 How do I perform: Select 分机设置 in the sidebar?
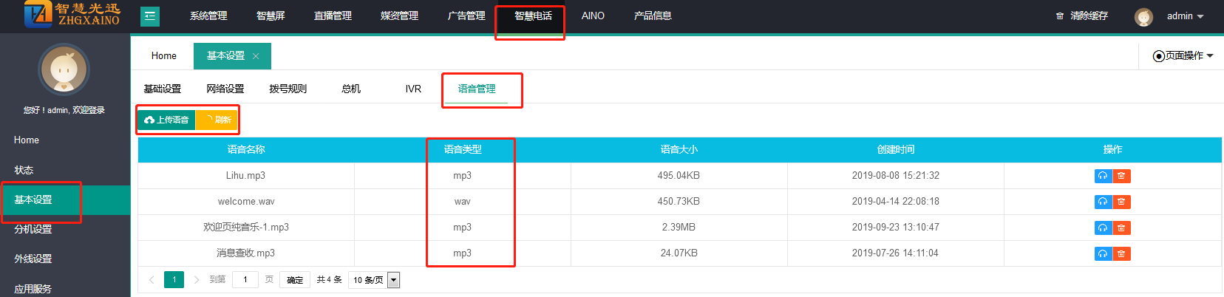(33, 229)
